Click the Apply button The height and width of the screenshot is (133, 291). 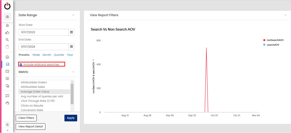coord(71,118)
